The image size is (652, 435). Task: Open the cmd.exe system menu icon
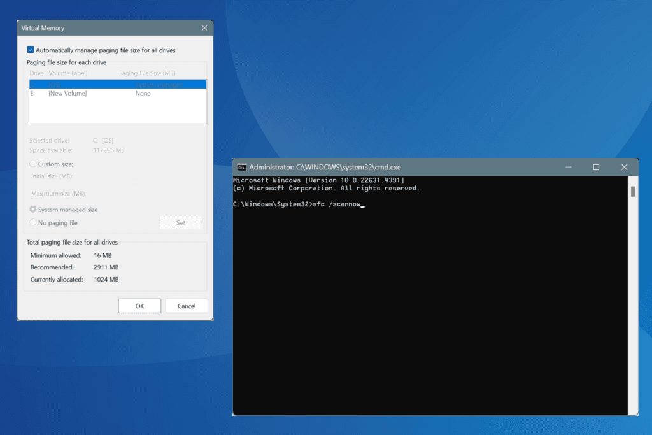coord(243,167)
